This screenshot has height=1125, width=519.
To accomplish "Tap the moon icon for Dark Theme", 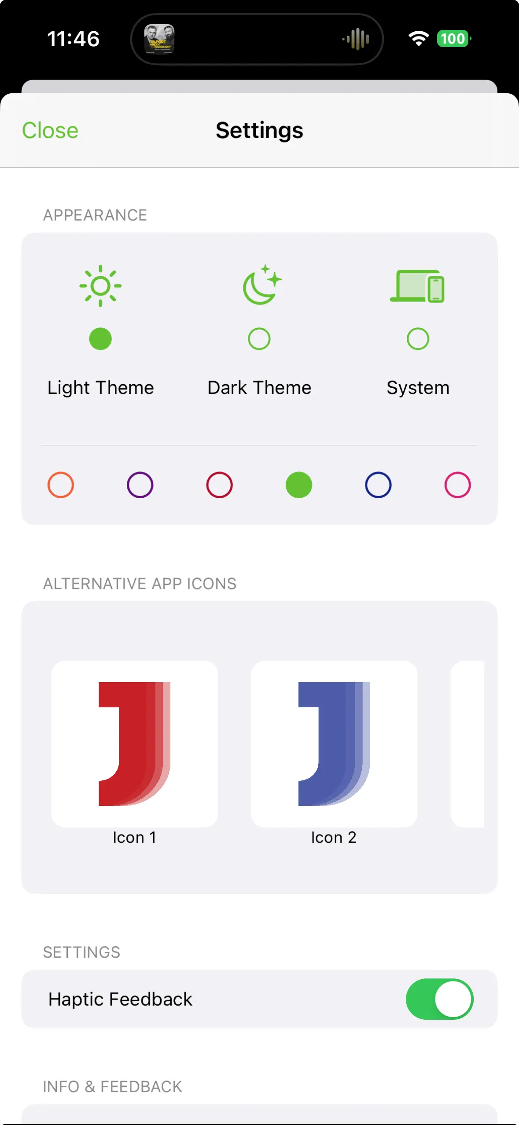I will pos(261,285).
